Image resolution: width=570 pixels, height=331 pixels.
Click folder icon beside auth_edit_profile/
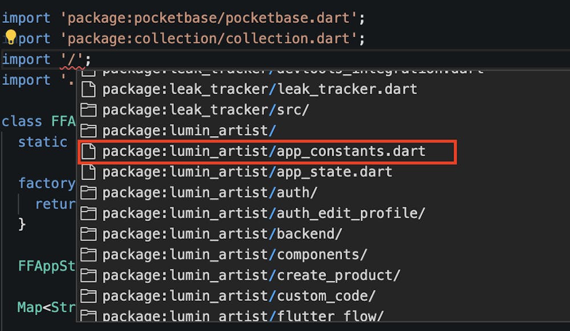(x=88, y=213)
